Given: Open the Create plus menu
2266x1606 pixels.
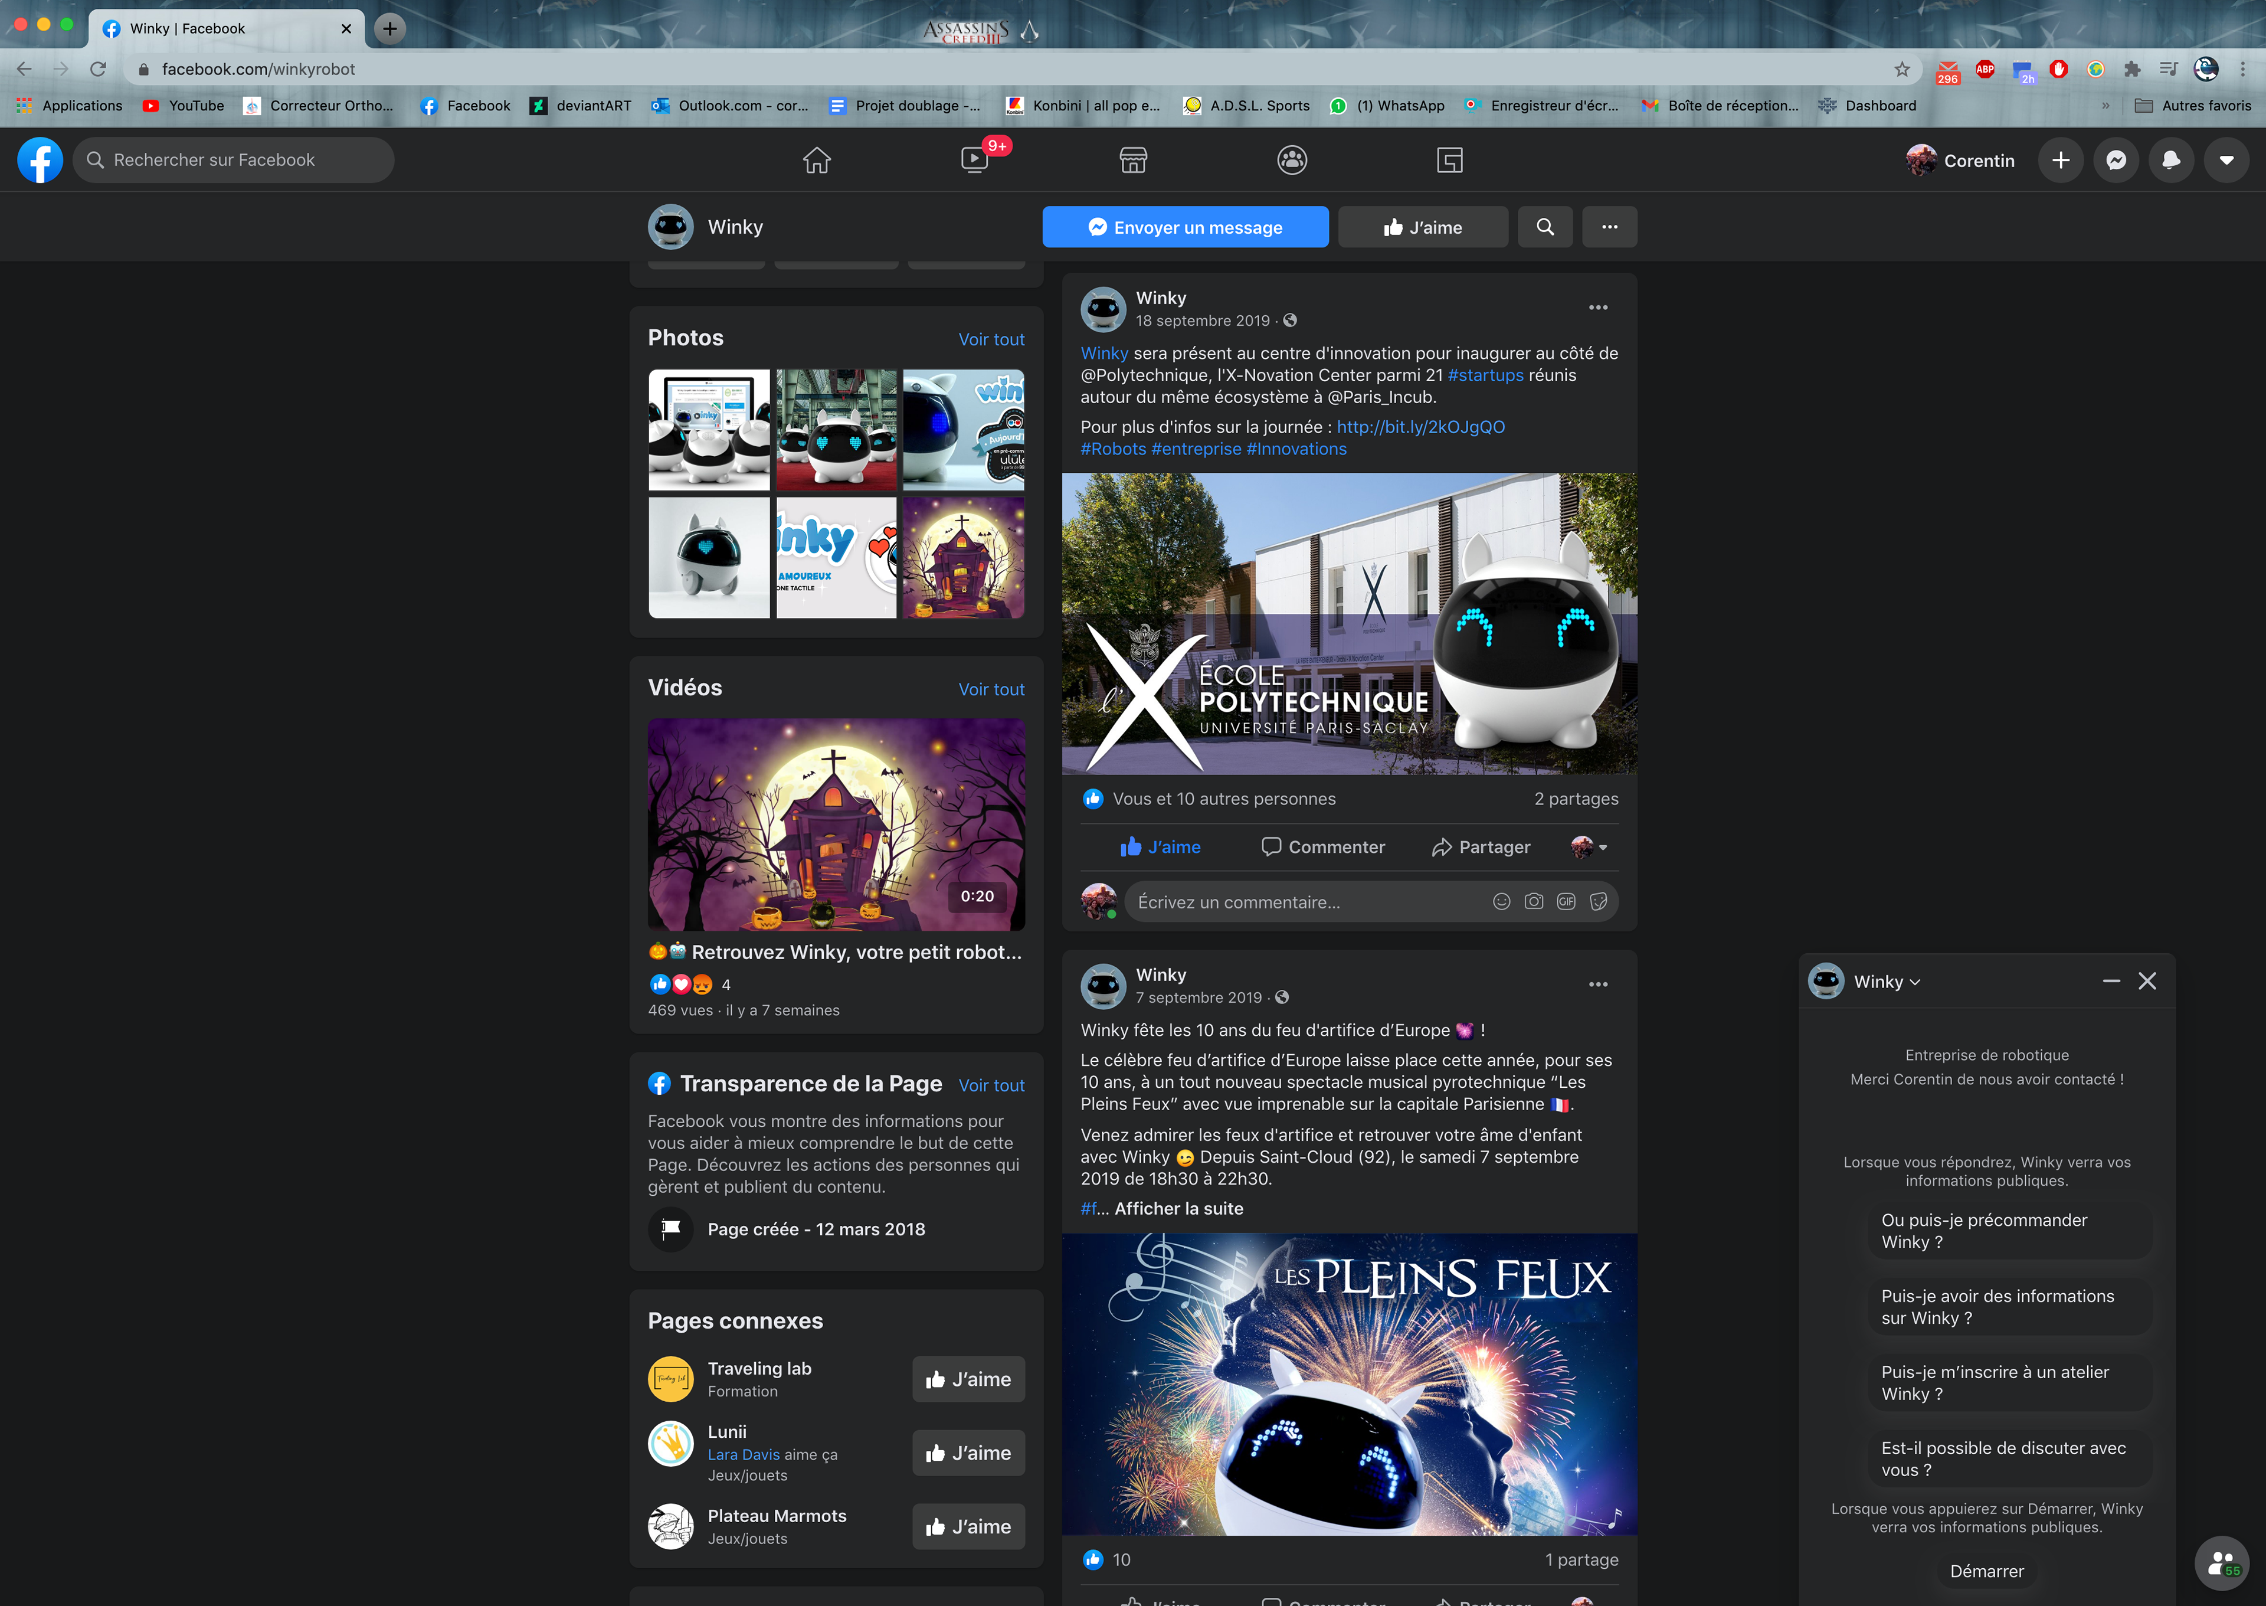Looking at the screenshot, I should [2061, 160].
